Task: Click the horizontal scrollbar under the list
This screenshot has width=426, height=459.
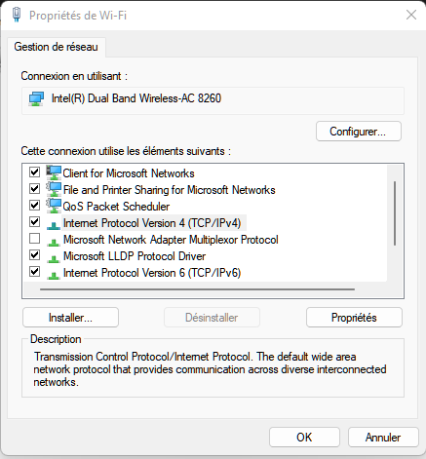Action: tap(197, 289)
